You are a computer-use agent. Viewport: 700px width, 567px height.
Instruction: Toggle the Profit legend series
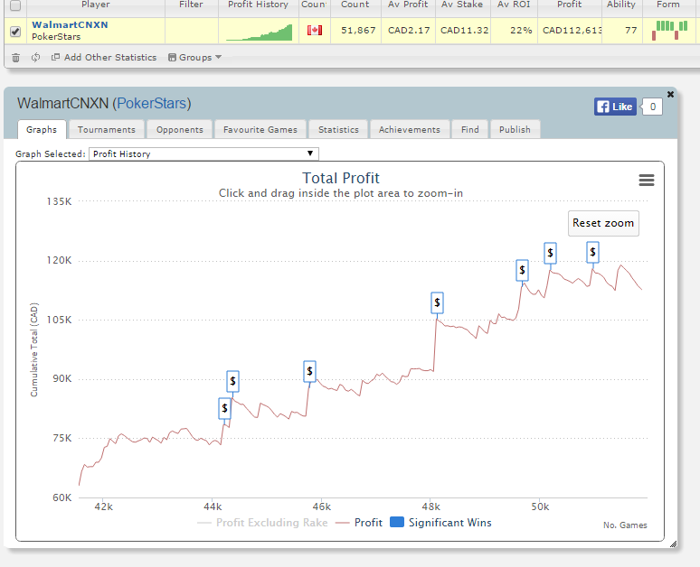[359, 523]
